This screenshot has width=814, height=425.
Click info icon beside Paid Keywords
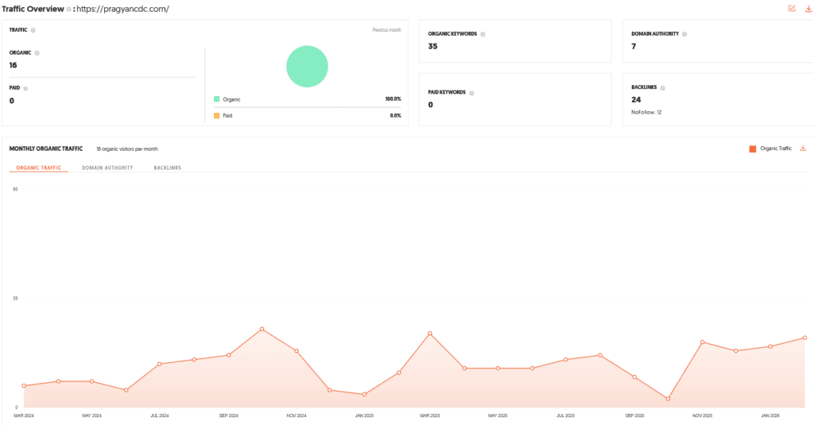pyautogui.click(x=471, y=93)
